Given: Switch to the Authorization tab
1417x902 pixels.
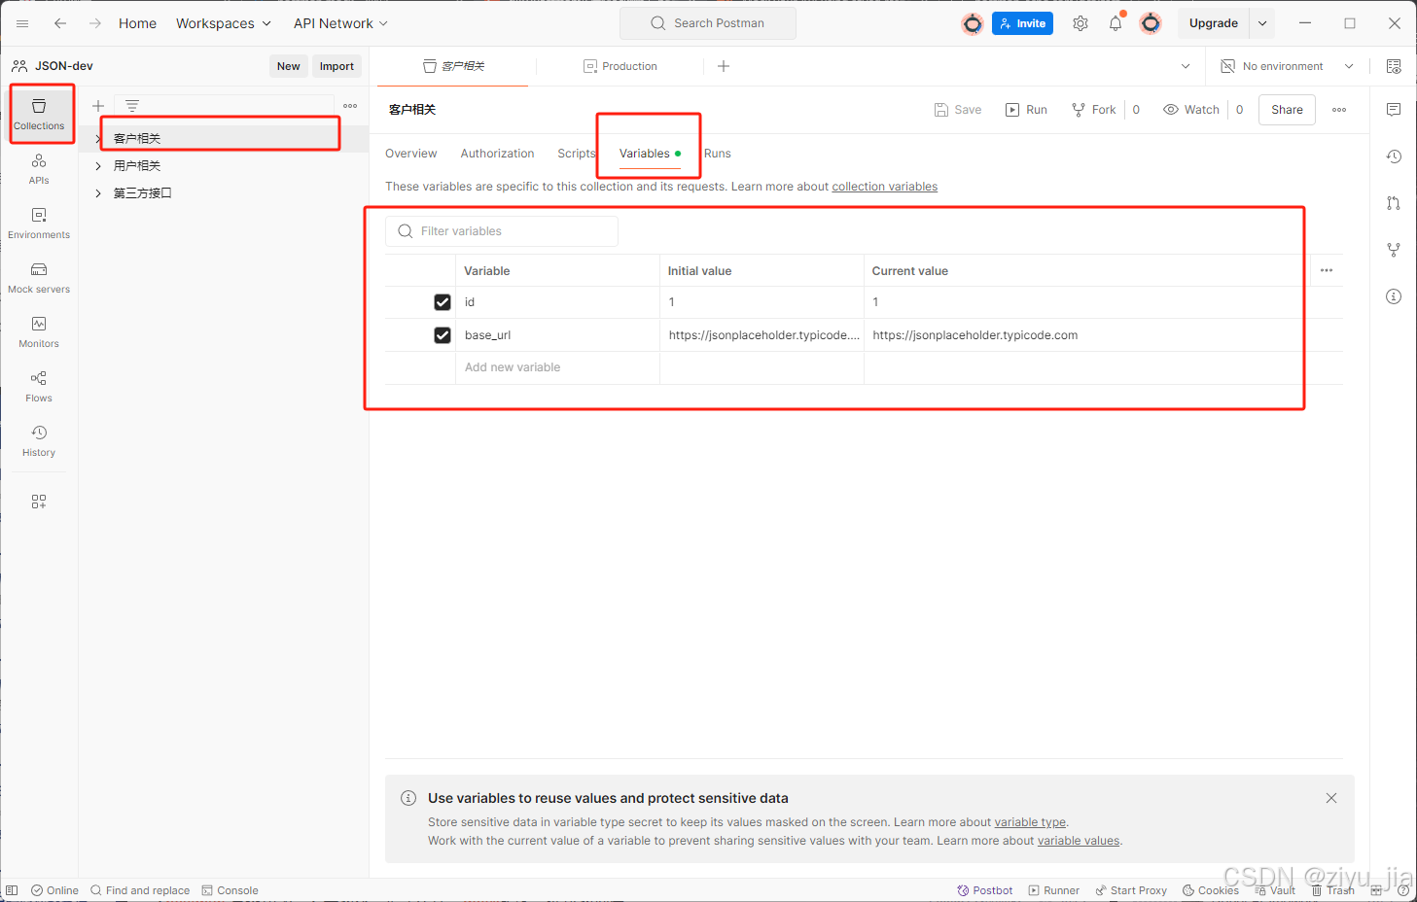Looking at the screenshot, I should coord(497,154).
